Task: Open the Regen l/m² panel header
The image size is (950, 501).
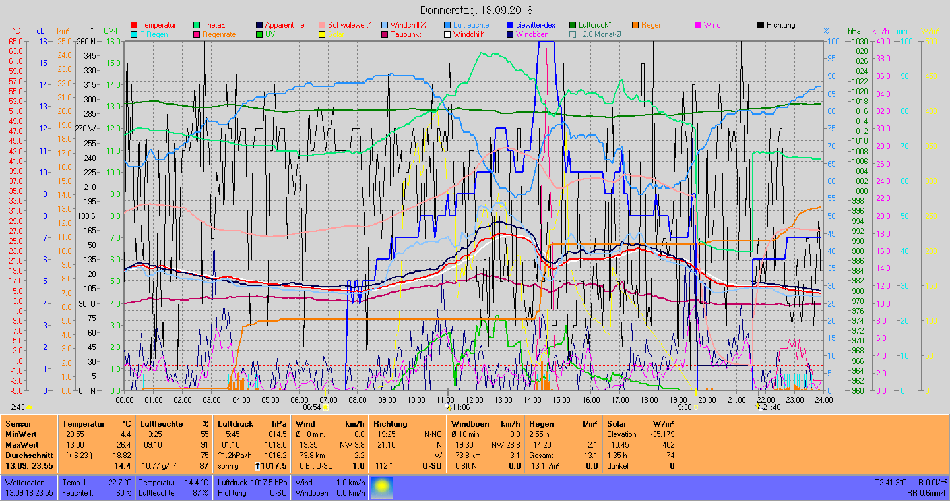Action: tap(563, 424)
